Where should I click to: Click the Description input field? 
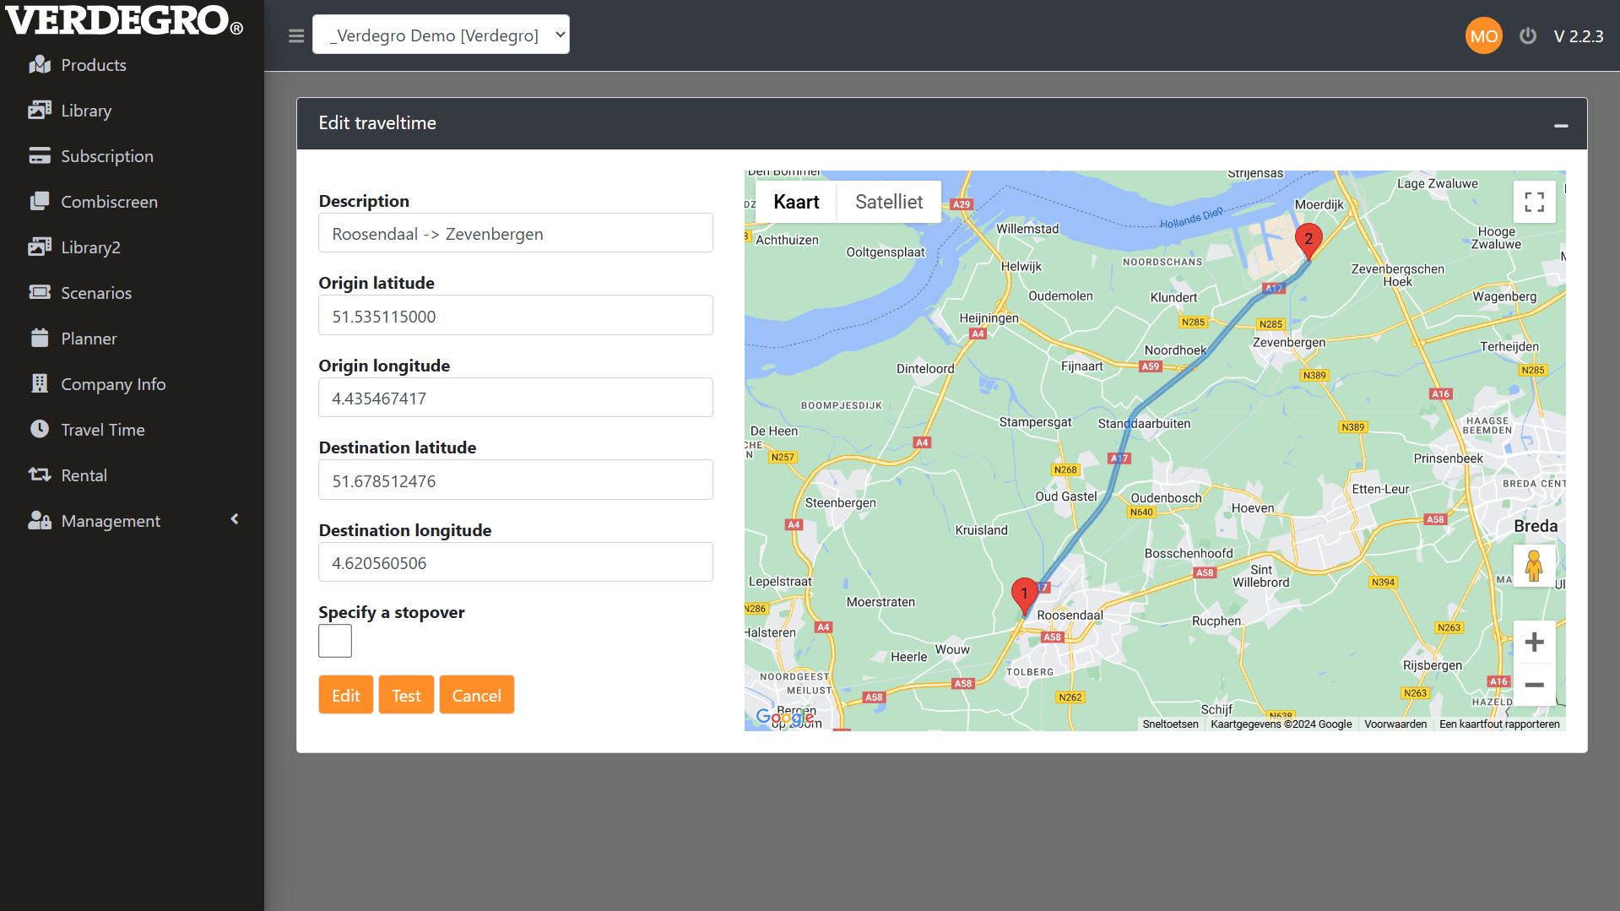pyautogui.click(x=516, y=233)
